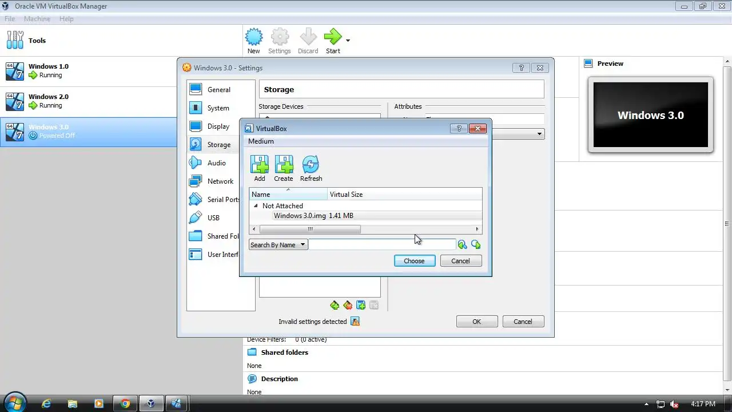
Task: Sort media by Name column header
Action: (x=288, y=194)
